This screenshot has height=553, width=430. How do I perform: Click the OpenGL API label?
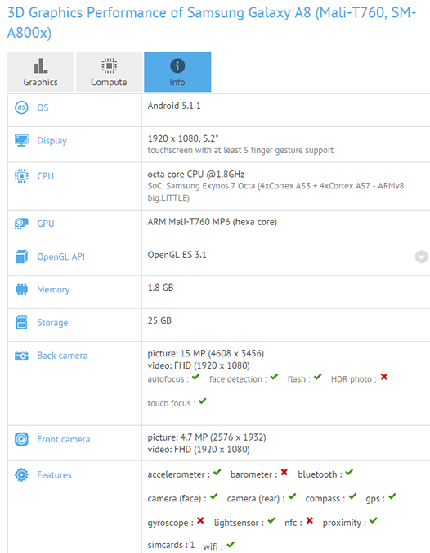(x=60, y=256)
